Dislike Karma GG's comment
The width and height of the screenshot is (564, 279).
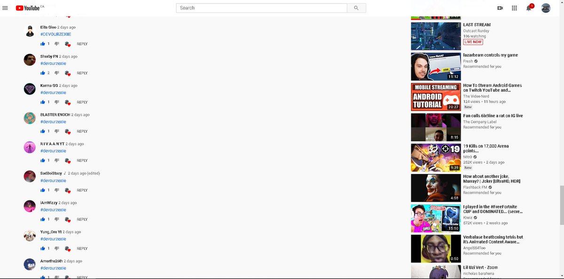tap(56, 102)
